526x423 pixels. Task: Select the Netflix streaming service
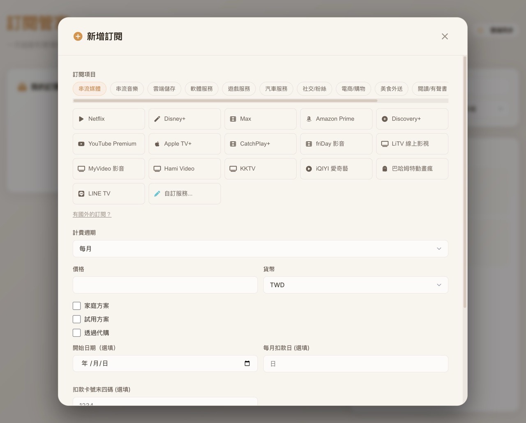coord(108,119)
